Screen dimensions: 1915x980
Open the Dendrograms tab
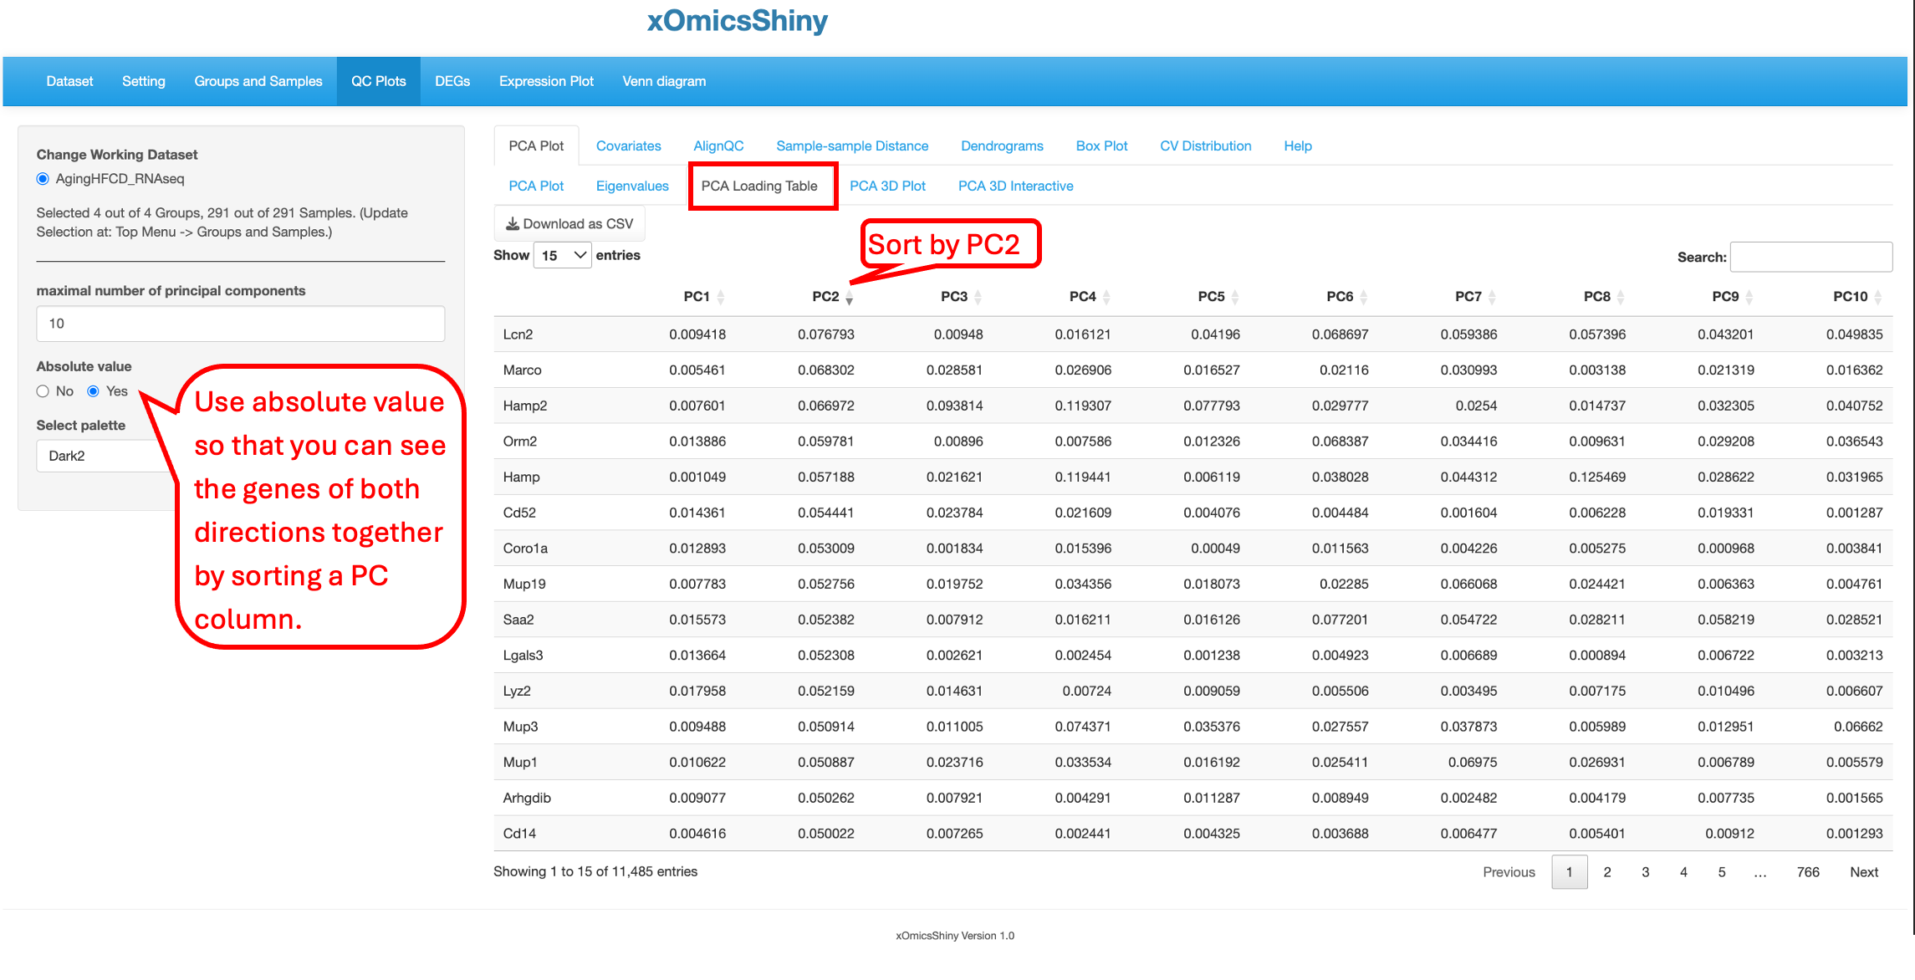click(x=1002, y=145)
